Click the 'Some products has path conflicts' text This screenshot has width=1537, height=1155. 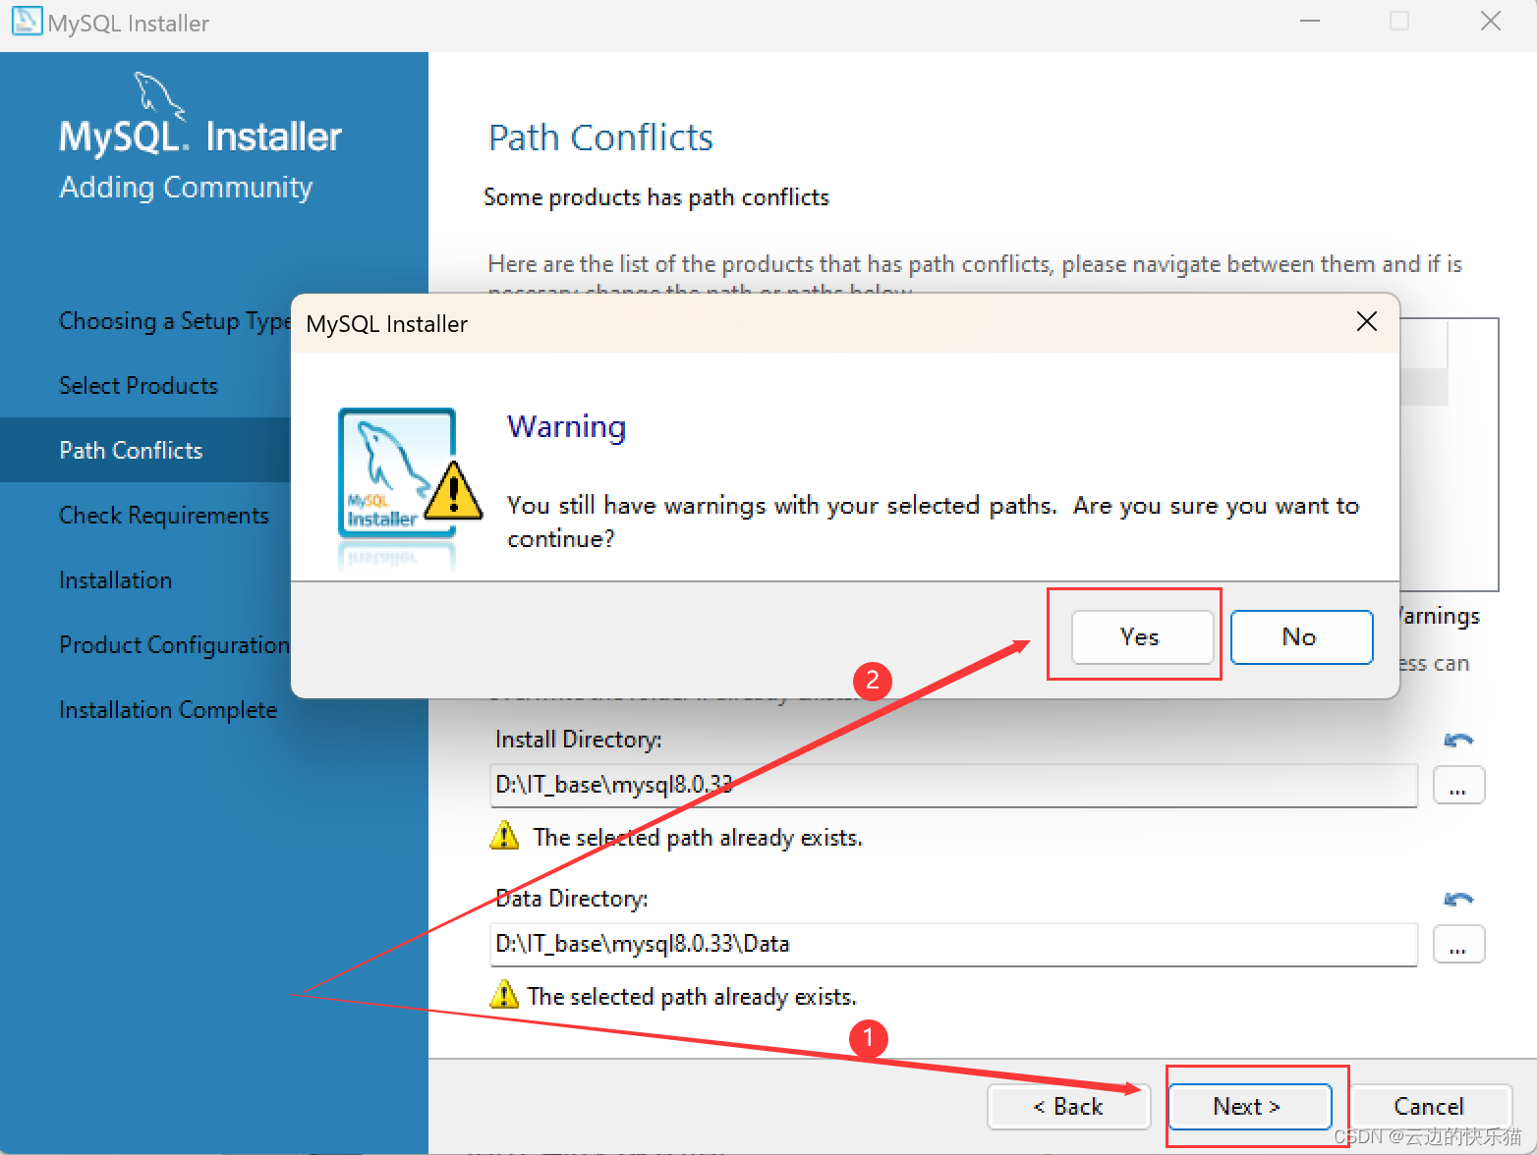coord(656,197)
